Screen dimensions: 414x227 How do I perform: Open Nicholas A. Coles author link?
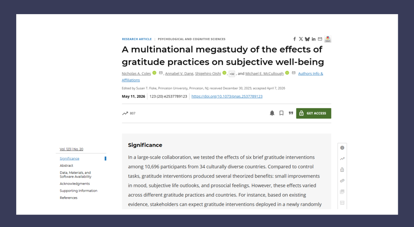point(136,74)
